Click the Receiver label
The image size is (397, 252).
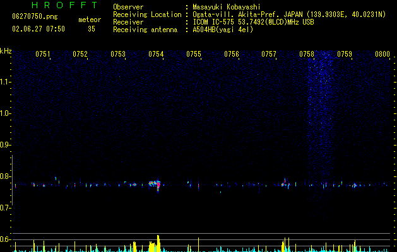tap(128, 22)
